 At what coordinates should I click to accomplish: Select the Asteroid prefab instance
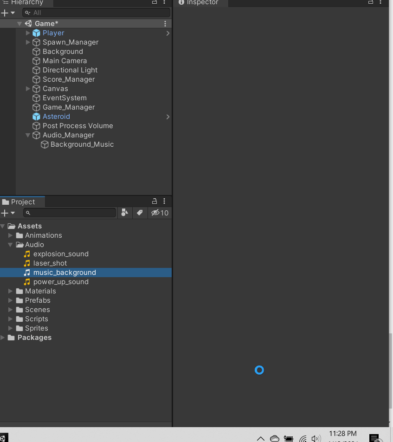pyautogui.click(x=56, y=117)
